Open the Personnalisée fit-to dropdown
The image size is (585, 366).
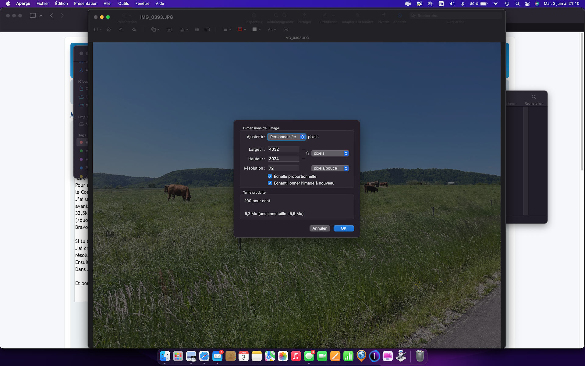pyautogui.click(x=286, y=137)
